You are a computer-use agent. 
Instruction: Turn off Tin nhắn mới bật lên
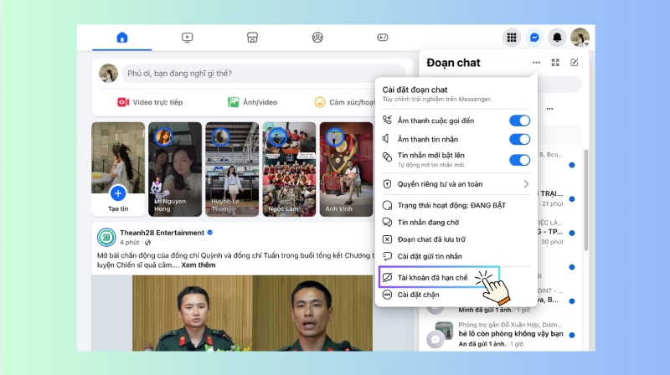coord(519,160)
